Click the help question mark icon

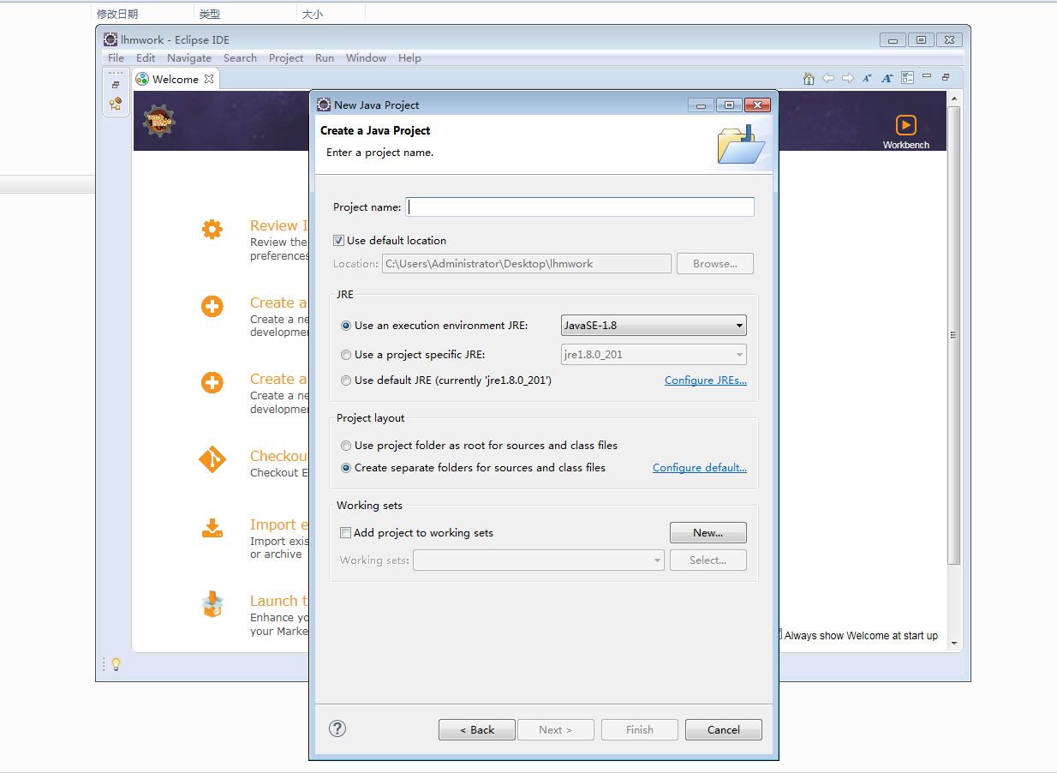337,728
